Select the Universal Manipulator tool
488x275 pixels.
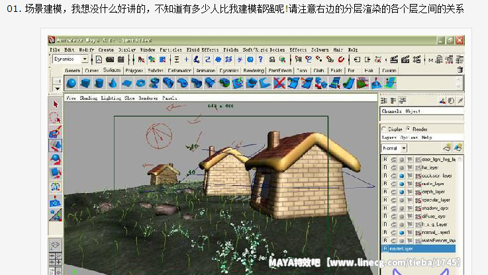[56, 187]
